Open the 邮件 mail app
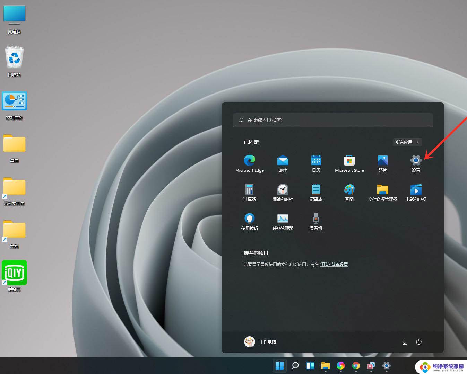Viewport: 467px width, 374px height. (283, 163)
